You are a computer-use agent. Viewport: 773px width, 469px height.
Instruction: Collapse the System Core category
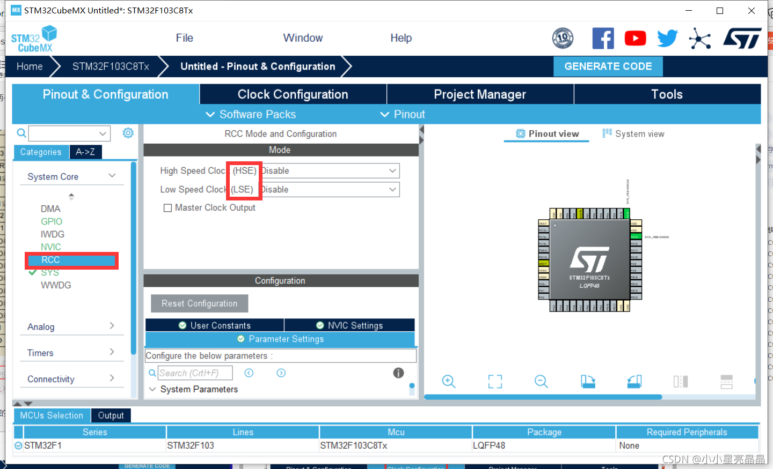coord(112,176)
